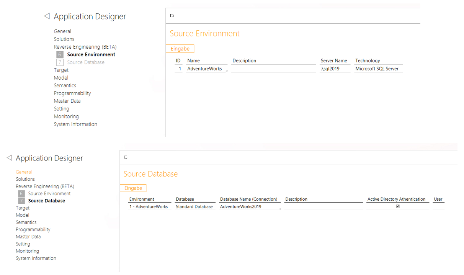Select Eingabe tab under Source Environment
This screenshot has height=275, width=464.
pos(180,49)
